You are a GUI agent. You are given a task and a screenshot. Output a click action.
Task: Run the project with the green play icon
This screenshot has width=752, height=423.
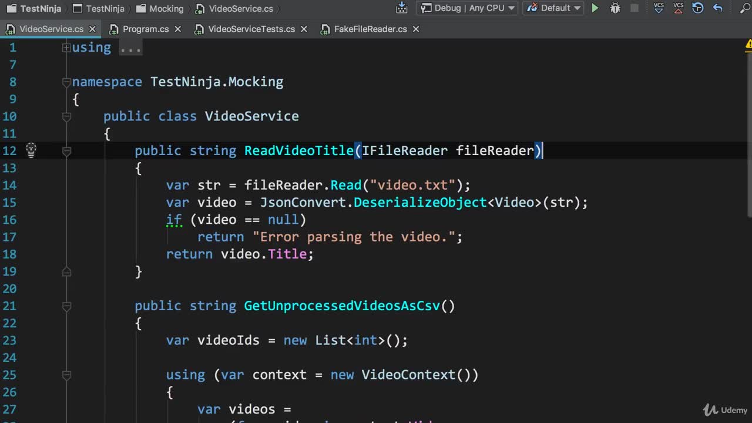point(595,8)
